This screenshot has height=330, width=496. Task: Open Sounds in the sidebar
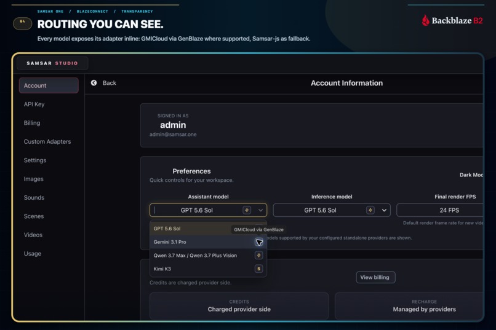coord(34,197)
